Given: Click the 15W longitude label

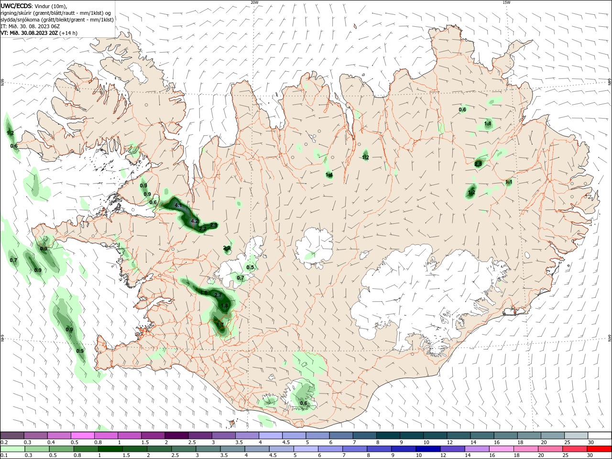Looking at the screenshot, I should [506, 2].
